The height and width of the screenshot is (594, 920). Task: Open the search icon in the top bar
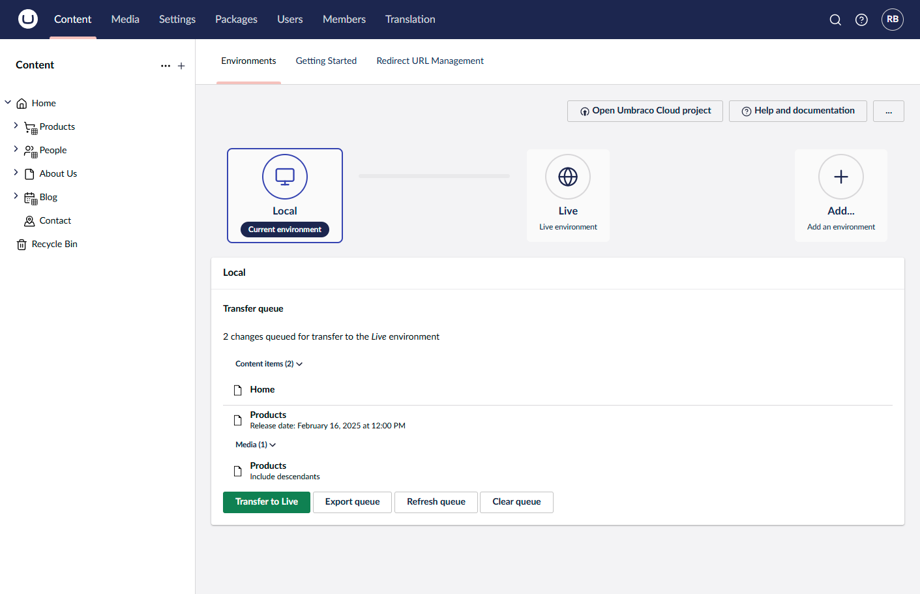pos(835,20)
